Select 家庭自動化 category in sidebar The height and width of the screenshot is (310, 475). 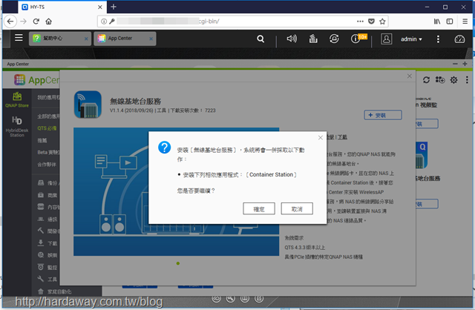coord(54,291)
